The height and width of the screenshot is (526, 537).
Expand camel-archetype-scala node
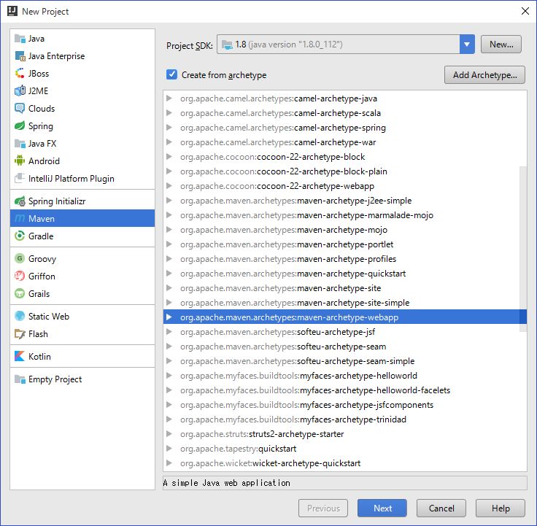[169, 112]
